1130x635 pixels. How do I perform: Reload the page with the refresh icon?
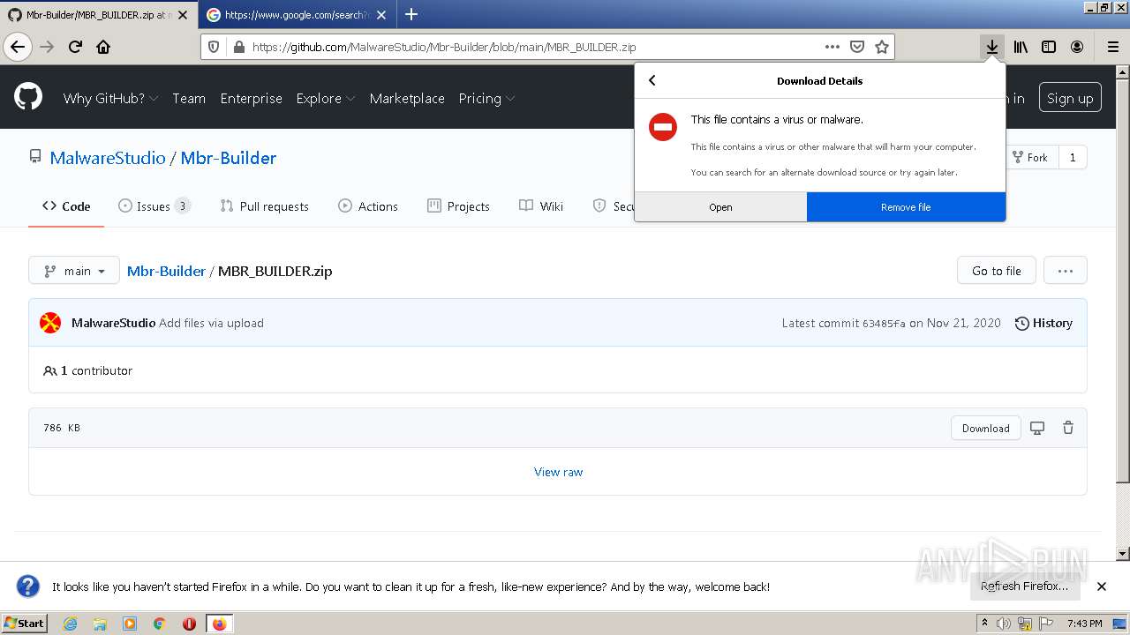pos(76,47)
